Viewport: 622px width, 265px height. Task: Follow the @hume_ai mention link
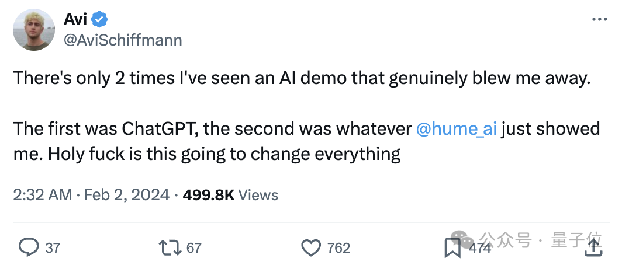pos(456,129)
